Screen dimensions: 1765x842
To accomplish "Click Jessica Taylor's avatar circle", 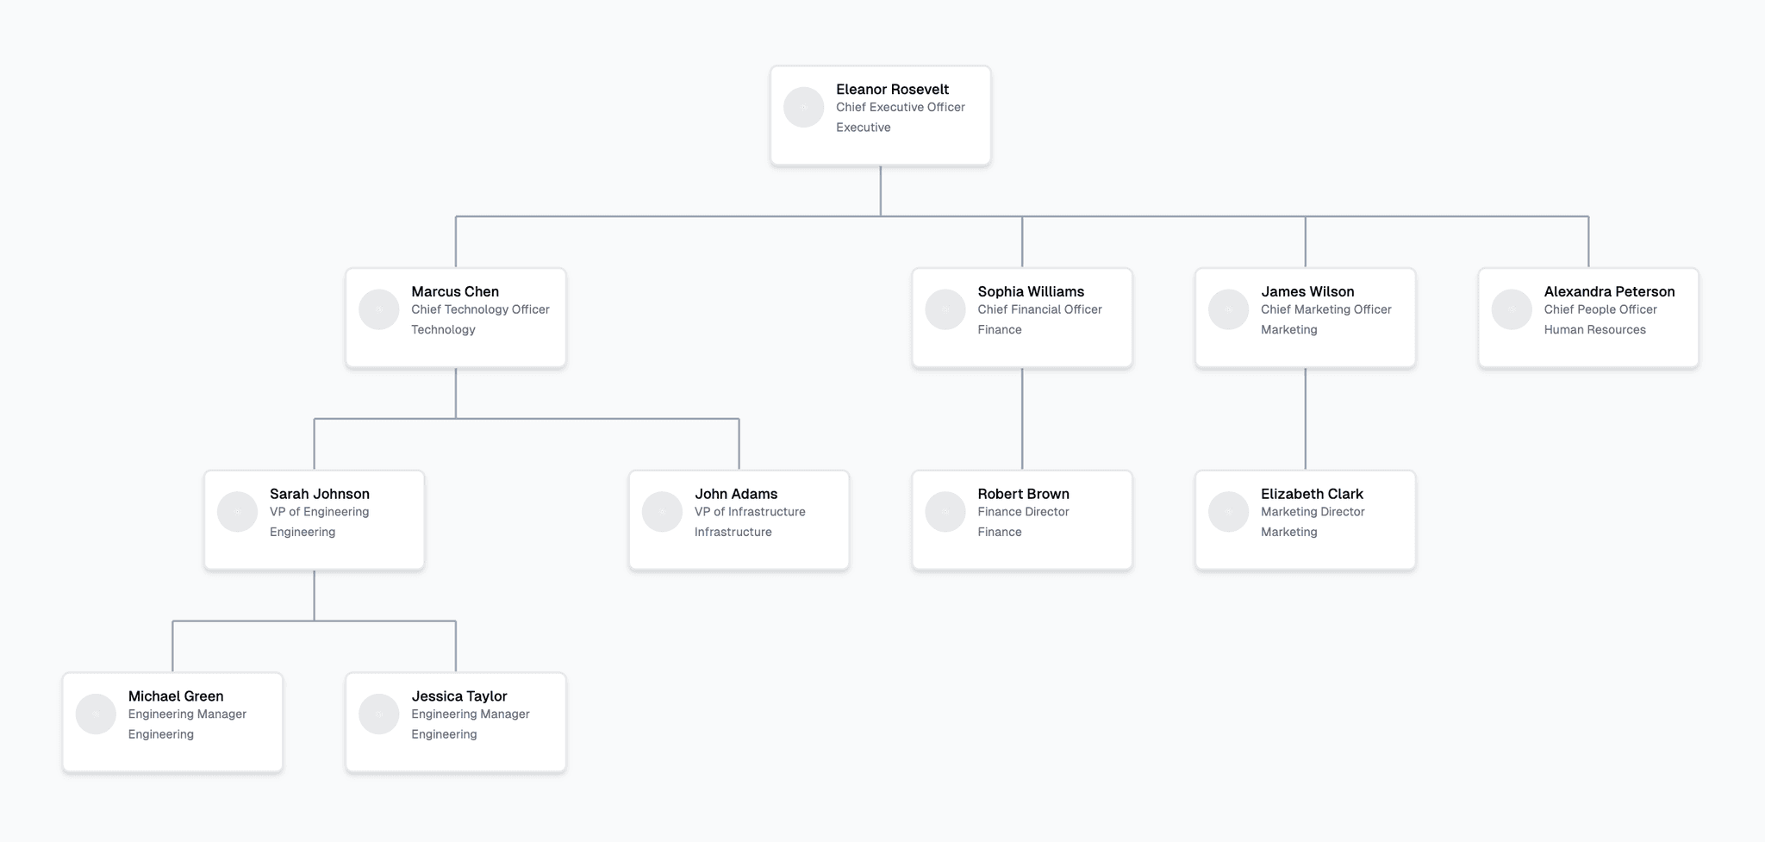I will click(378, 714).
